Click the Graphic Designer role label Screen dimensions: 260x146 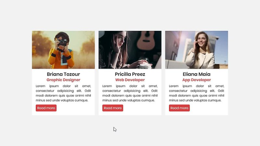[63, 80]
